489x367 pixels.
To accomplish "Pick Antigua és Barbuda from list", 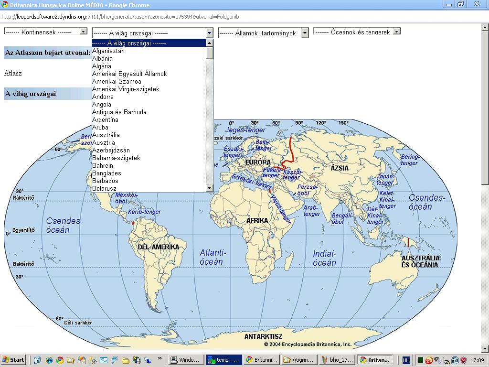I will [149, 112].
